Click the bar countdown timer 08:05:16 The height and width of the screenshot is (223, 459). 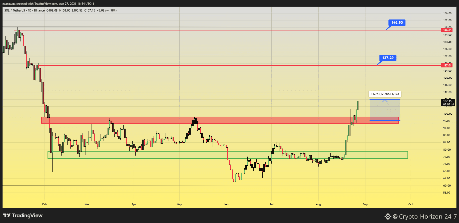pyautogui.click(x=448, y=104)
